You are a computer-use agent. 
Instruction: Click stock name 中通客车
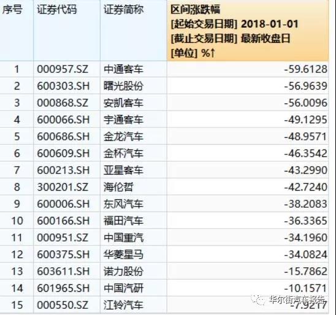point(123,69)
